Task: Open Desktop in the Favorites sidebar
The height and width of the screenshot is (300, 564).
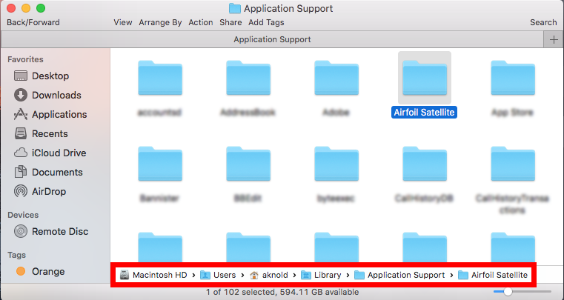Action: [42, 76]
